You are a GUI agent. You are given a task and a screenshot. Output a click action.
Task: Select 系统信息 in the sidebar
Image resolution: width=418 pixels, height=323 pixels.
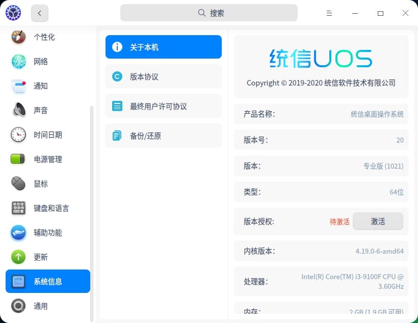coord(47,281)
